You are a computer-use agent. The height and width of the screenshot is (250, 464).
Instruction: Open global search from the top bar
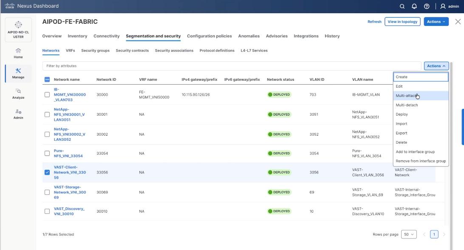click(x=402, y=6)
